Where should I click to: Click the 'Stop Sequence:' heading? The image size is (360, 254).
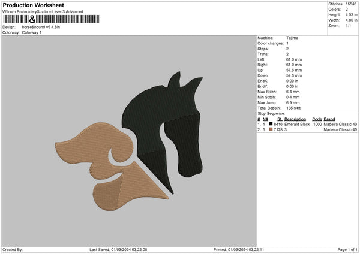(271, 114)
